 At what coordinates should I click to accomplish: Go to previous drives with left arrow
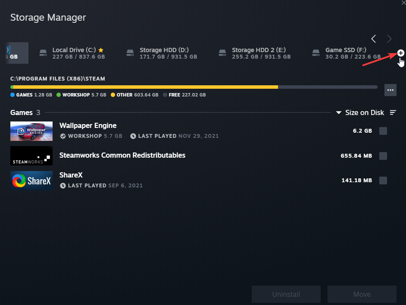pos(373,39)
